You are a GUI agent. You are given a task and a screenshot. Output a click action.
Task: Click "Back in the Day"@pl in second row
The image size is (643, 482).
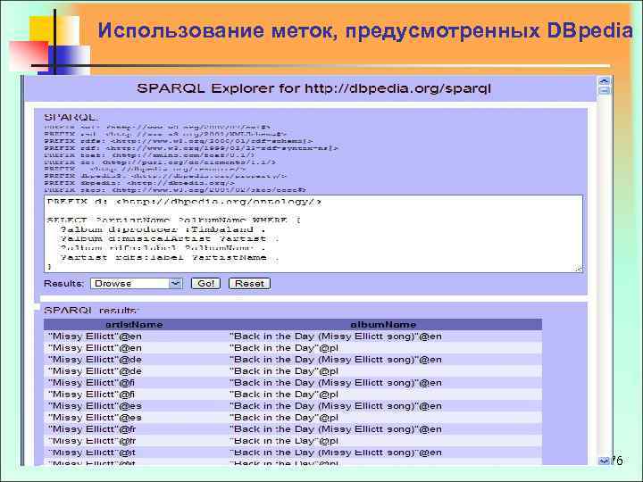point(284,348)
